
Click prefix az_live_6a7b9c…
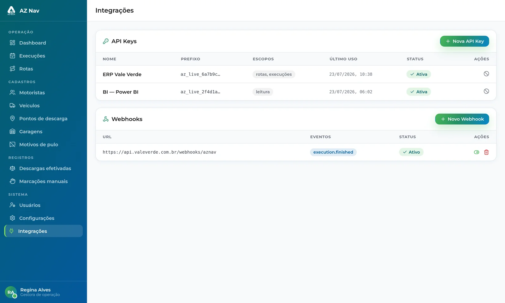(200, 74)
